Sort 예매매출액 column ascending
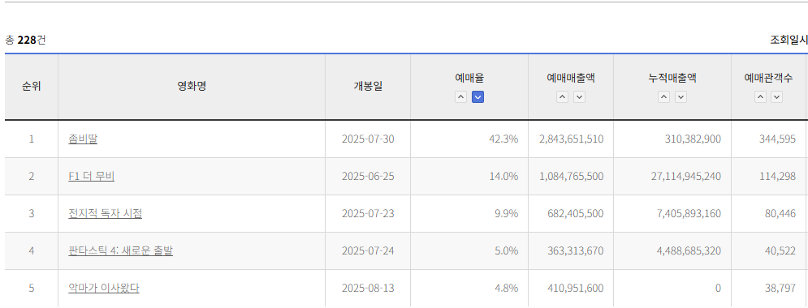808x308 pixels. tap(562, 96)
